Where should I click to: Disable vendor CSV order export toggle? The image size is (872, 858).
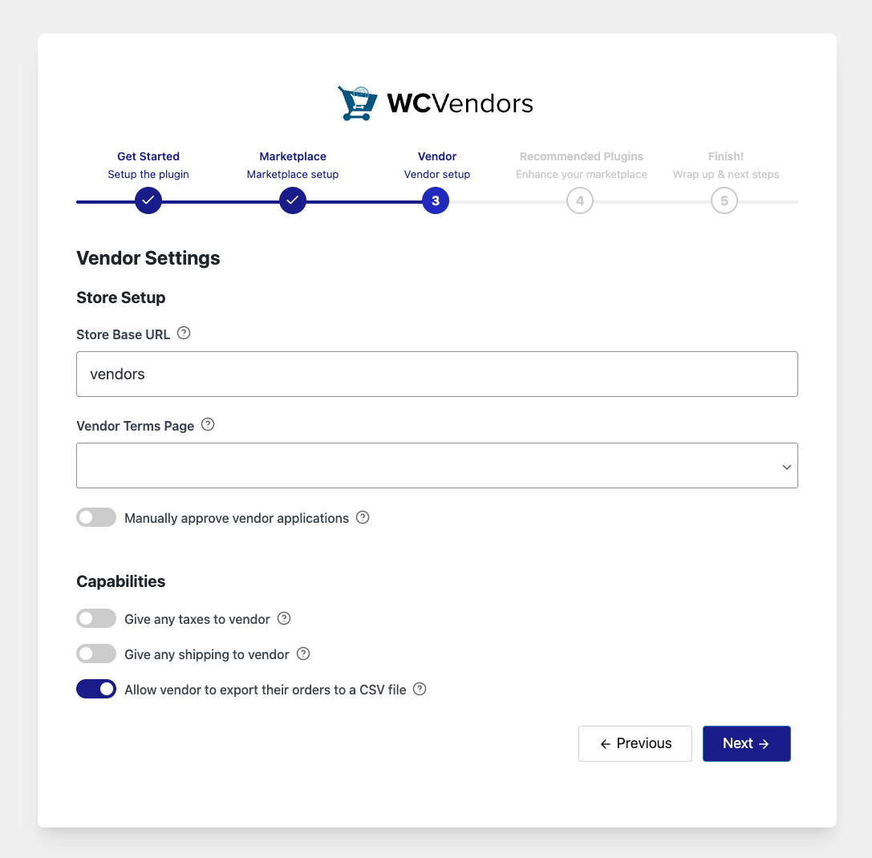96,690
